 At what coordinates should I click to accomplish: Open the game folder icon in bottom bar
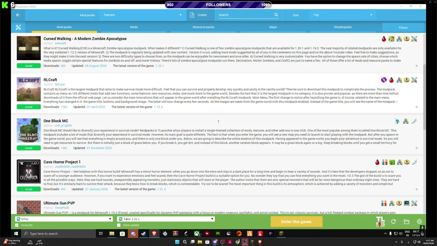point(407,222)
